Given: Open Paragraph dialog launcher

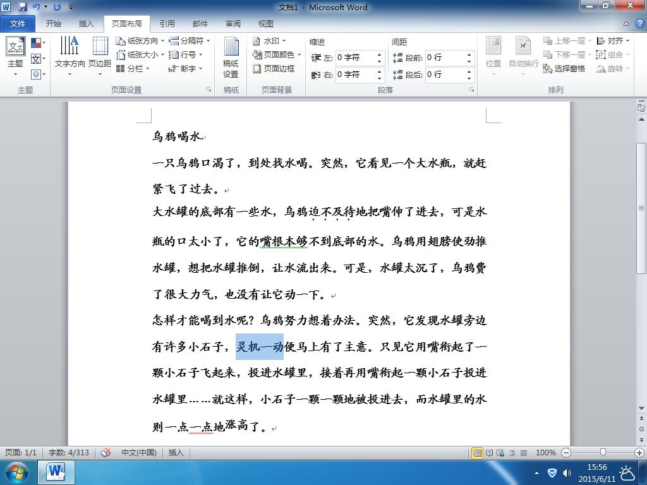Looking at the screenshot, I should (471, 90).
